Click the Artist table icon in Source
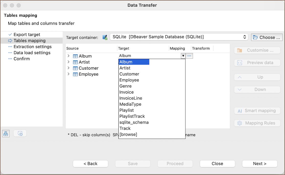The height and width of the screenshot is (175, 285). point(75,62)
